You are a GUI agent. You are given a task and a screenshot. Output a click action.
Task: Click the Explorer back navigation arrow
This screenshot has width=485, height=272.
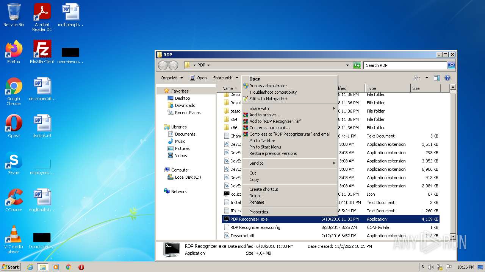coord(163,65)
